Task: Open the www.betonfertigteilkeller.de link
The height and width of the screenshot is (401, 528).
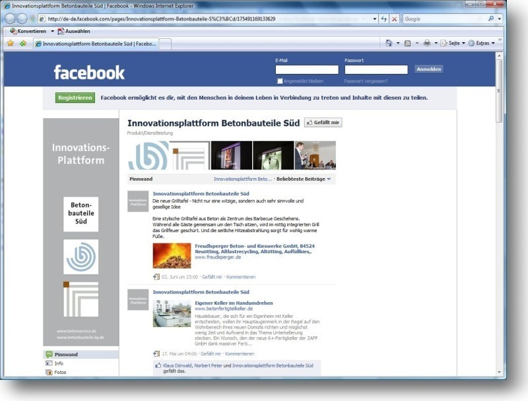Action: [x=224, y=309]
